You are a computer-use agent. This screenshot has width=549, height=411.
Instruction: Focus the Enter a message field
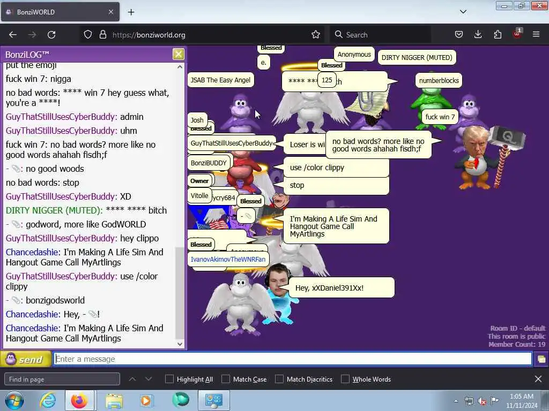[292, 359]
